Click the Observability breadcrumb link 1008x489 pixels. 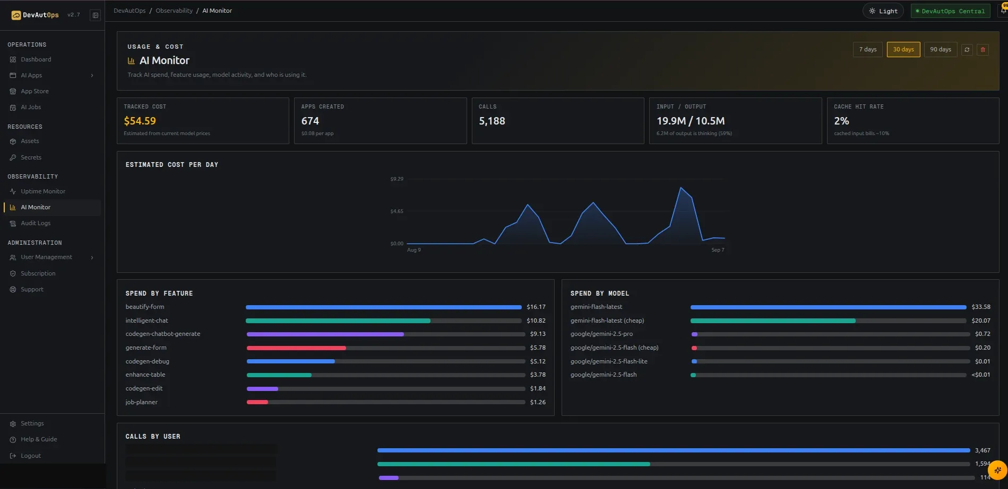coord(174,11)
